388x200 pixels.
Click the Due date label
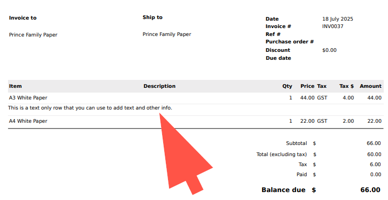pyautogui.click(x=278, y=58)
